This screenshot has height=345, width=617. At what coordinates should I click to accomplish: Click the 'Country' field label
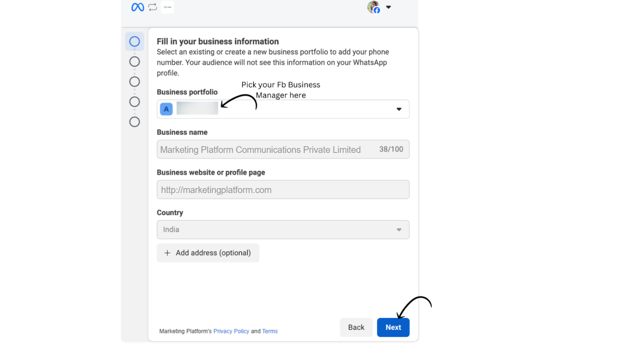tap(170, 213)
